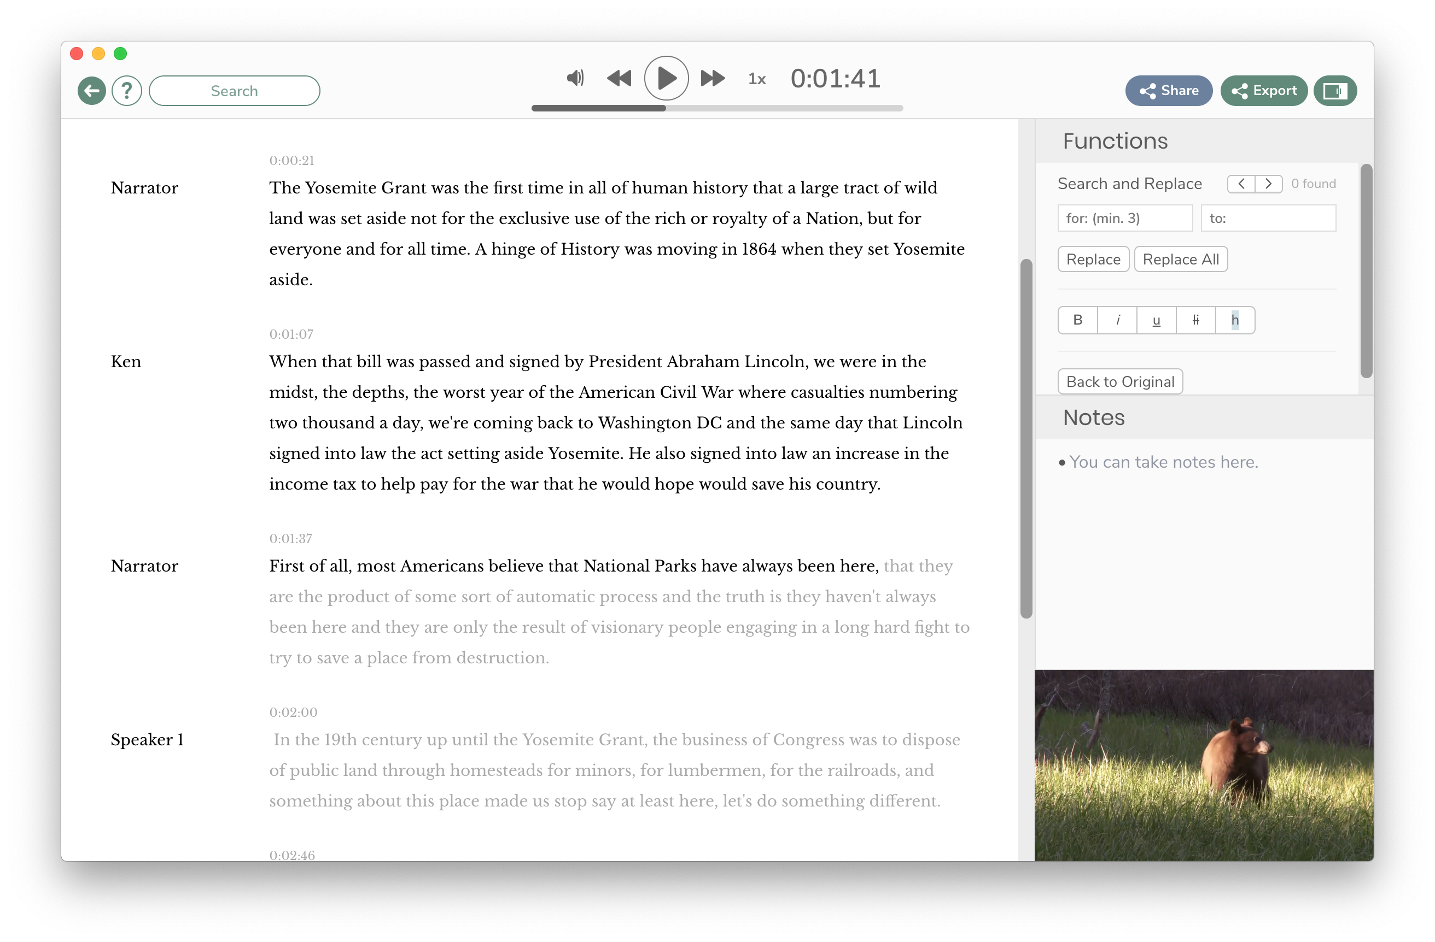
Task: Toggle bold formatting
Action: pos(1077,320)
